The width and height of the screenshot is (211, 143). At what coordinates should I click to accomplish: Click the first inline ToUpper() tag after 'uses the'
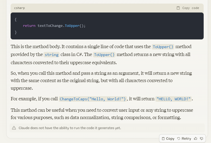(163, 47)
